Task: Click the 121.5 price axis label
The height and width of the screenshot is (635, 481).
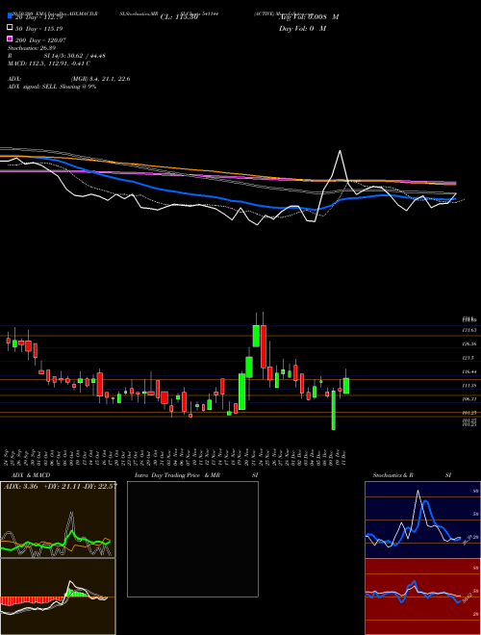Action: coord(468,358)
